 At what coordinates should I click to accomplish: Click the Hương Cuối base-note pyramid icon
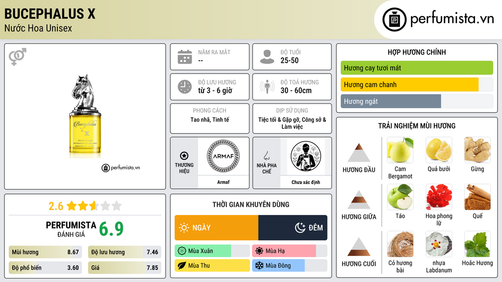359,247
